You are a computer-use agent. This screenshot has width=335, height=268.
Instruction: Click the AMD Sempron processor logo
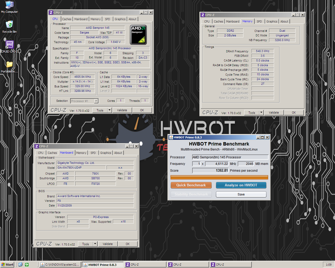coord(138,35)
